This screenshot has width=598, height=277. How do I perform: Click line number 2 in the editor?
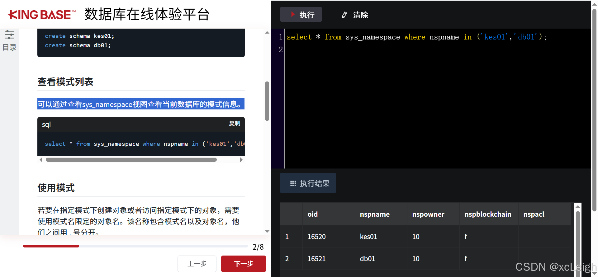pyautogui.click(x=281, y=49)
